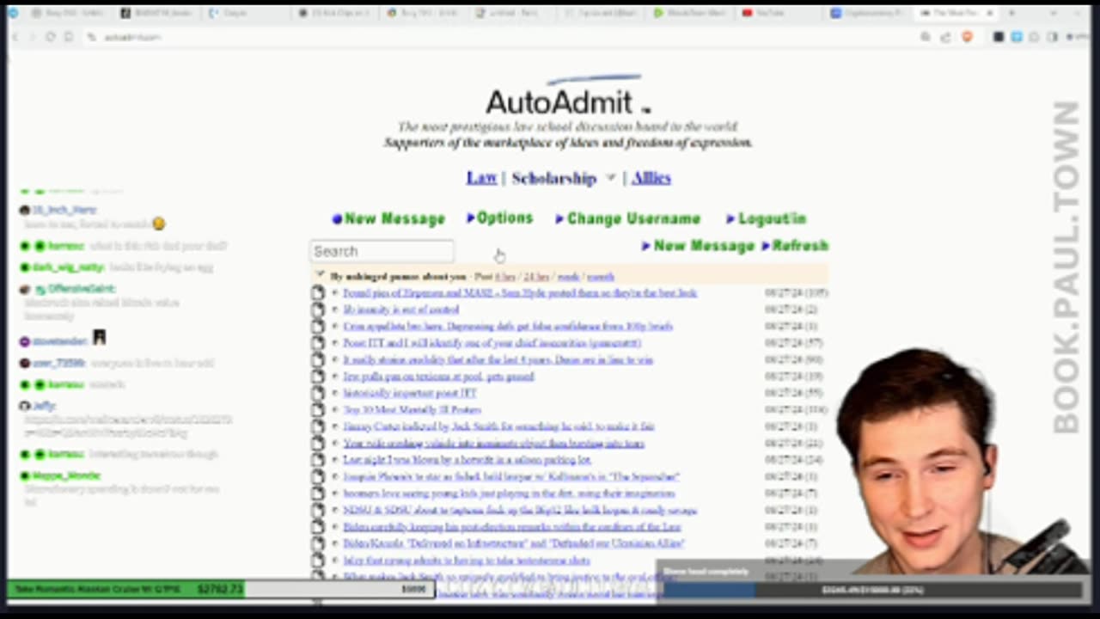
Task: Click the page icon beside the 'NDSU & SDSU' thread
Action: [x=317, y=510]
